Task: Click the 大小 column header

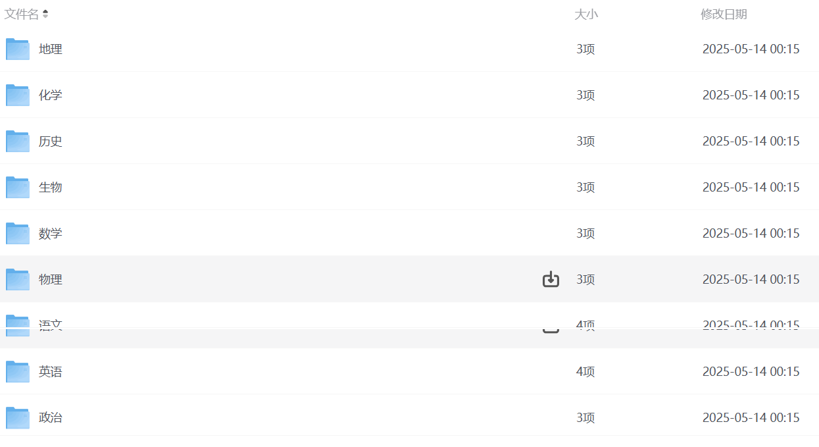Action: (585, 14)
